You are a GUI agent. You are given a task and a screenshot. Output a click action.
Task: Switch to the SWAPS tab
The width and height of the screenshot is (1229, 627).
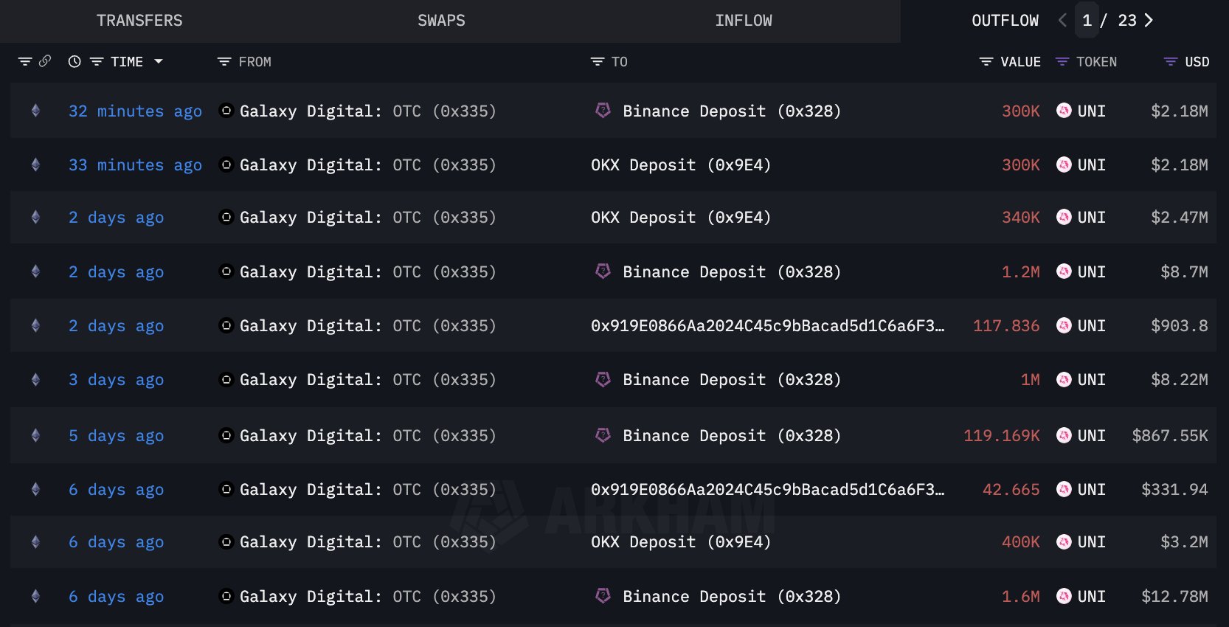point(441,21)
